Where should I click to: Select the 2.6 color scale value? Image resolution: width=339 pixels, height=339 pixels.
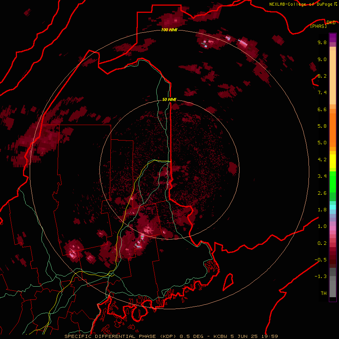pyautogui.click(x=322, y=193)
